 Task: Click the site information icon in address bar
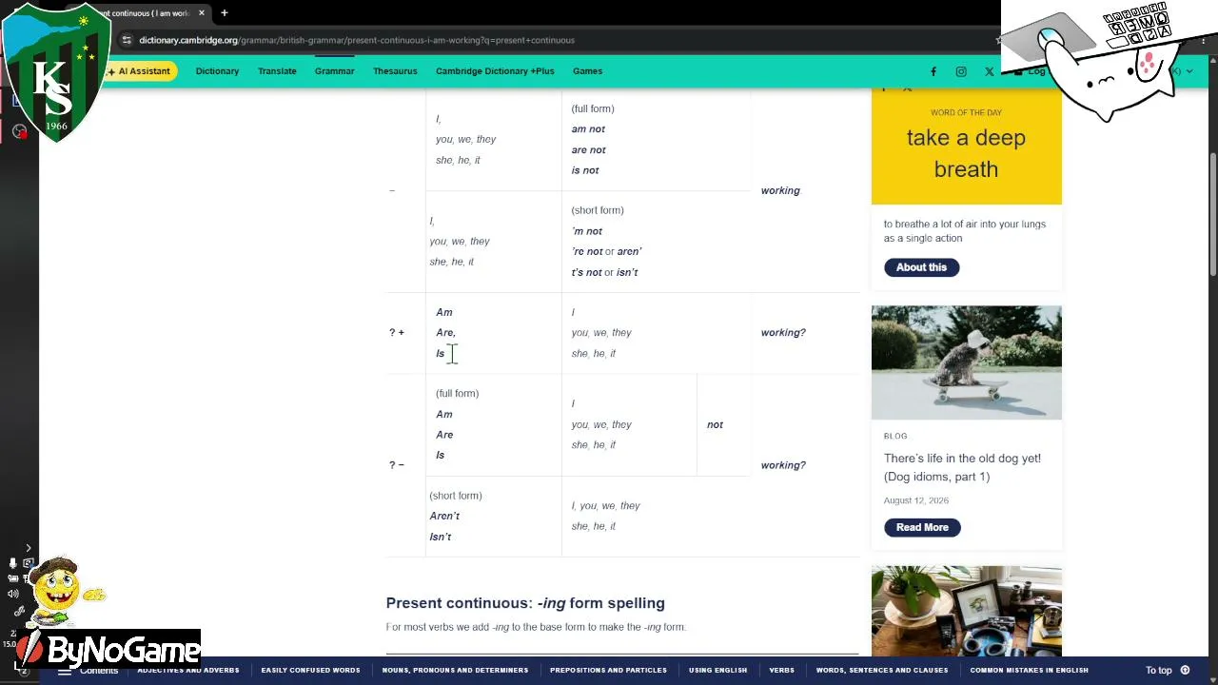[x=127, y=40]
